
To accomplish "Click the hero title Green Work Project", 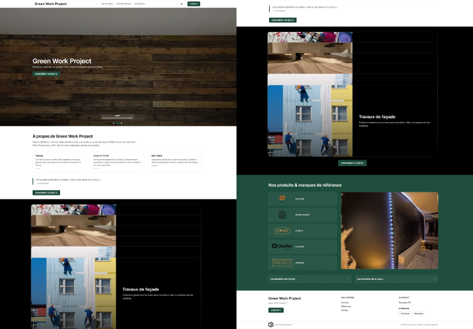I will (62, 61).
